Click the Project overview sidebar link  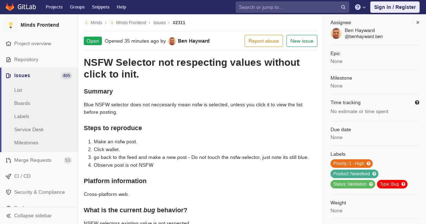(33, 43)
